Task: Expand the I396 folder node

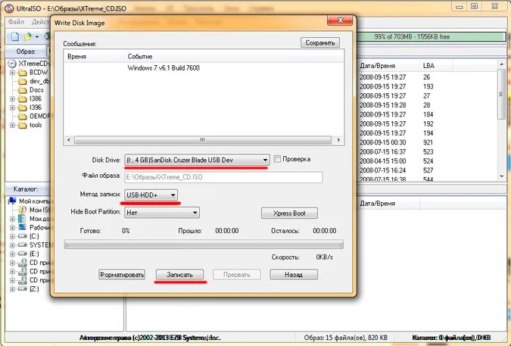Action: (x=12, y=108)
